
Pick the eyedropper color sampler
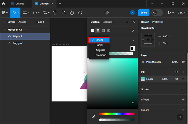[x=93, y=117]
